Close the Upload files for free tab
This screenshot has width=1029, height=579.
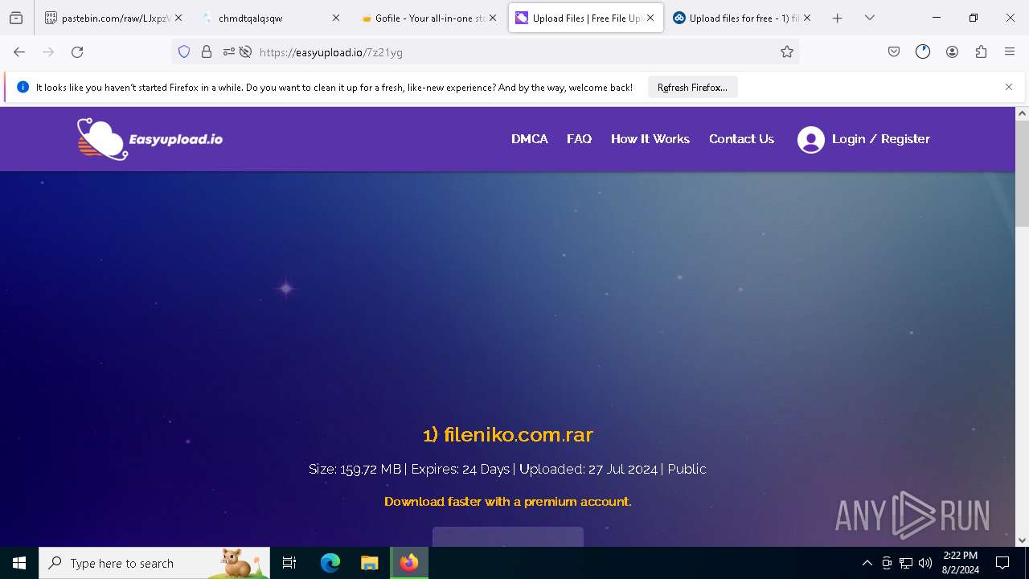(x=807, y=18)
